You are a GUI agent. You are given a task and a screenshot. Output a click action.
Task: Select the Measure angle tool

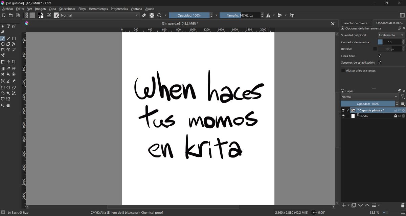point(8,81)
